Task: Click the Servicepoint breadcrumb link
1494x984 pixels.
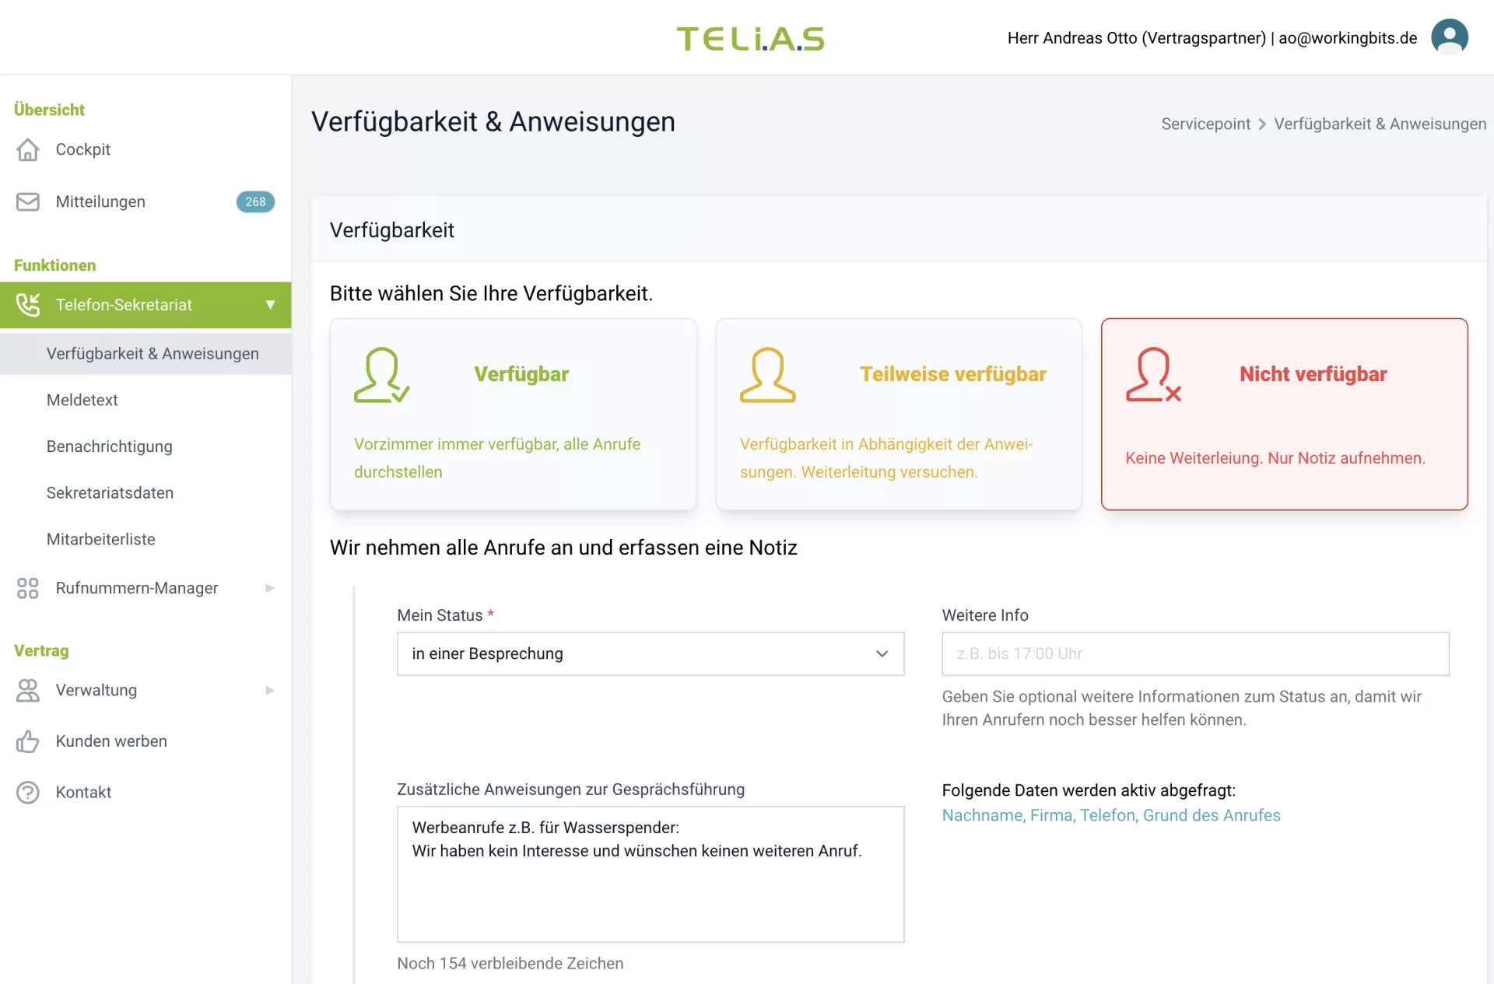Action: pyautogui.click(x=1205, y=124)
